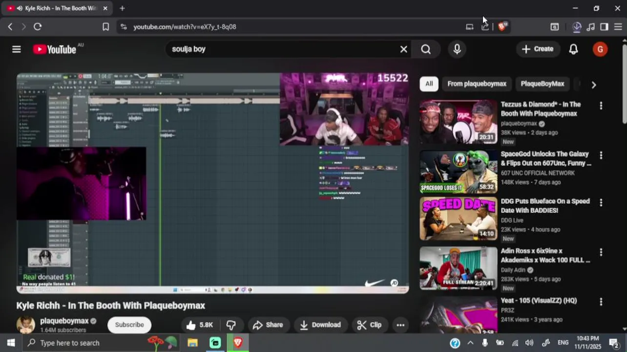
Task: Open the Windows notification center
Action: pos(614,343)
